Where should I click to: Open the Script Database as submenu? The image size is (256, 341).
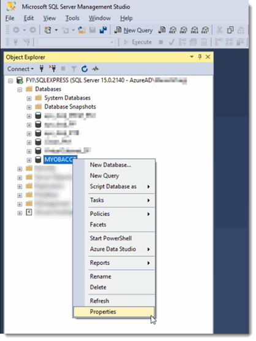pyautogui.click(x=114, y=186)
